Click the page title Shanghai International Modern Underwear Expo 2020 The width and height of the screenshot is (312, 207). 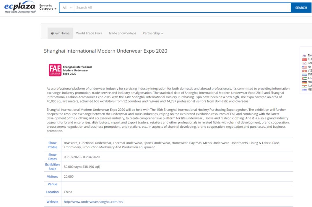coord(105,51)
